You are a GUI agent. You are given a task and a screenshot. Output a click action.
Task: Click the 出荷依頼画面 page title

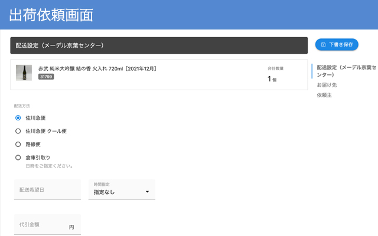[51, 15]
